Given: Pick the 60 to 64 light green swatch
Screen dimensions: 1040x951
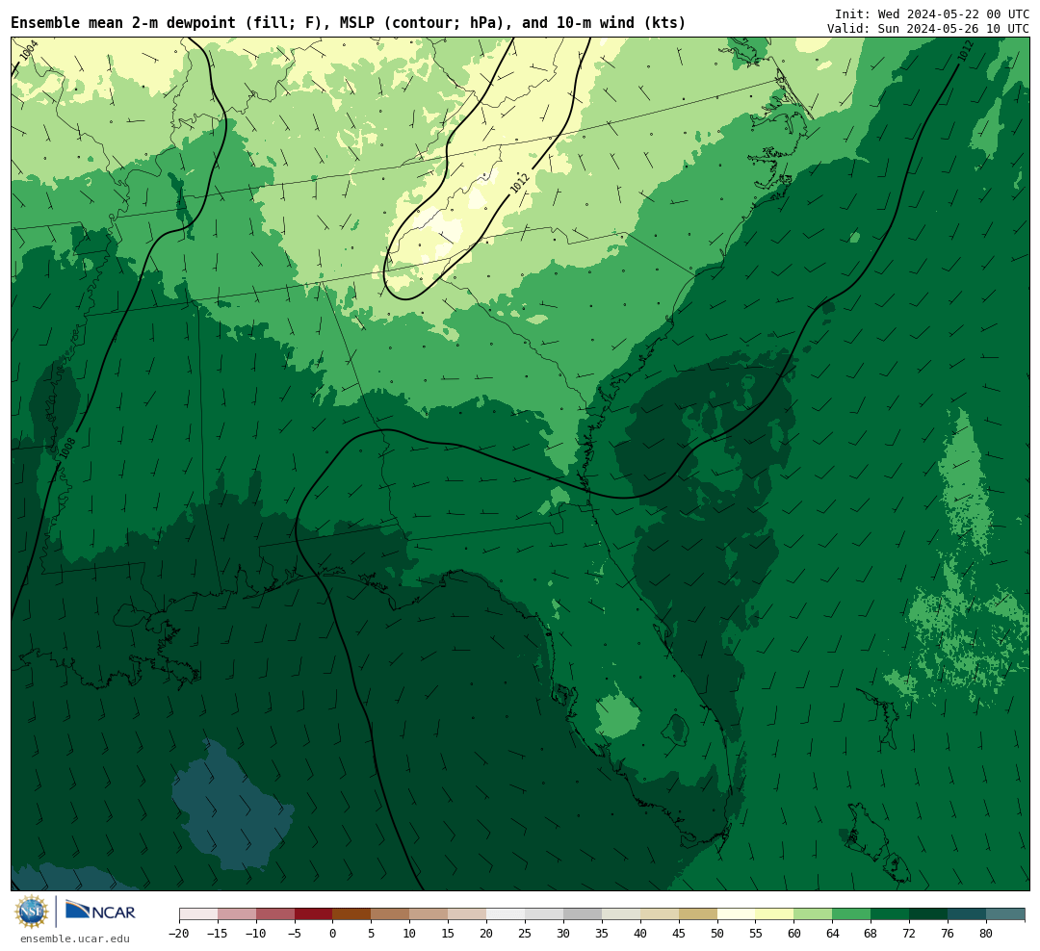Looking at the screenshot, I should tap(814, 914).
